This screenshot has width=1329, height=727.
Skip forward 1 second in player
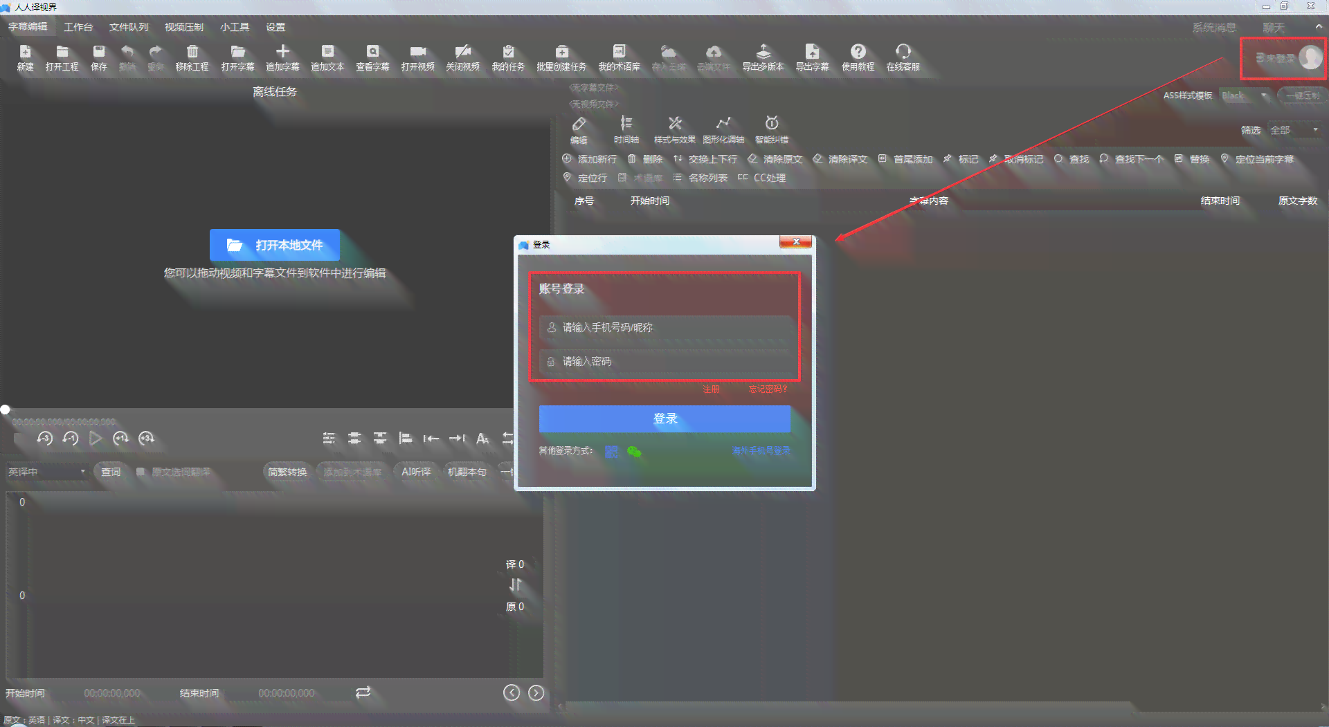pyautogui.click(x=121, y=439)
